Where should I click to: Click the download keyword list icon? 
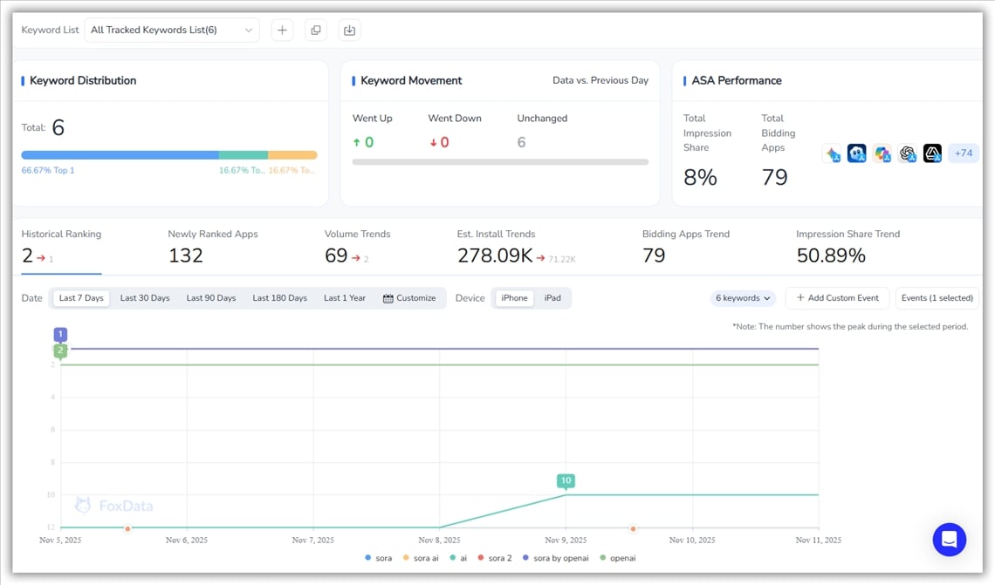point(349,30)
